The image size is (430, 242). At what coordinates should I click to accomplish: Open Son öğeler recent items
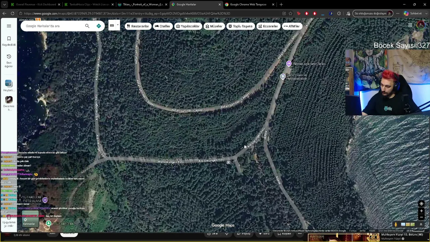[x=9, y=61]
